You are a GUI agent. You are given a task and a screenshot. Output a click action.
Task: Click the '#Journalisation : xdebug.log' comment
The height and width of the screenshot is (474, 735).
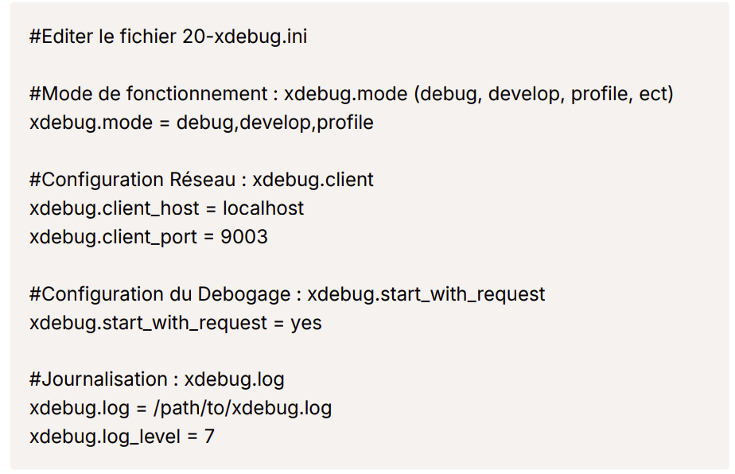click(157, 379)
